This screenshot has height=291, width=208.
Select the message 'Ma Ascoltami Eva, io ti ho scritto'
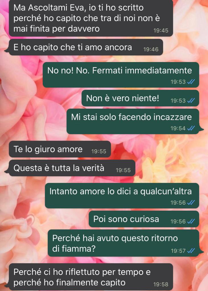91,18
